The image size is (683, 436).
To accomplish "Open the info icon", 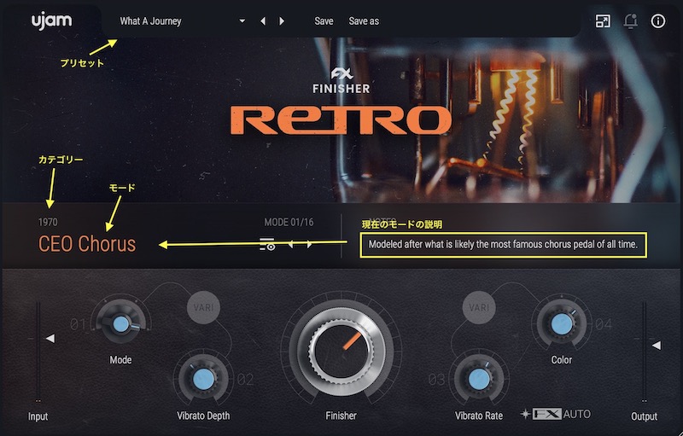I will [x=657, y=20].
